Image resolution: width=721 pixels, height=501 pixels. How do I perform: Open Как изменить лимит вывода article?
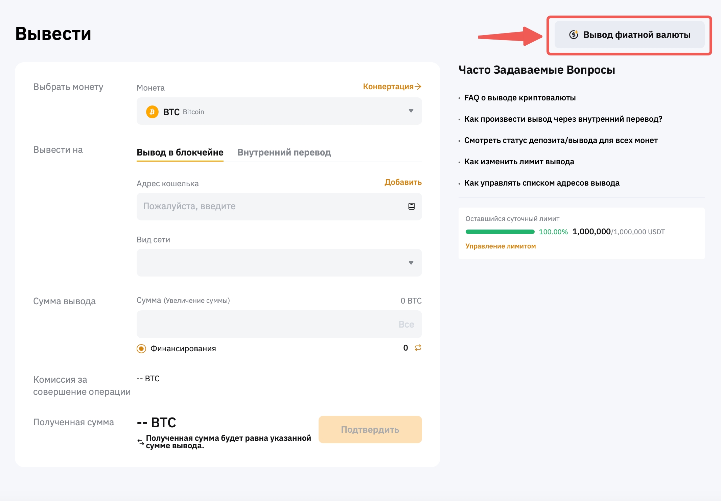point(519,162)
